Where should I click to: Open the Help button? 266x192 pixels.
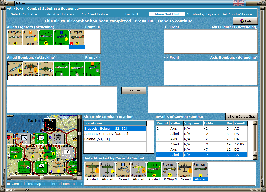point(245,21)
